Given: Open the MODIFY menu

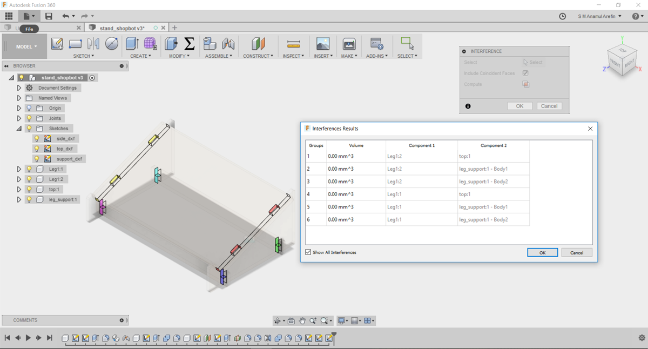Looking at the screenshot, I should coord(178,56).
